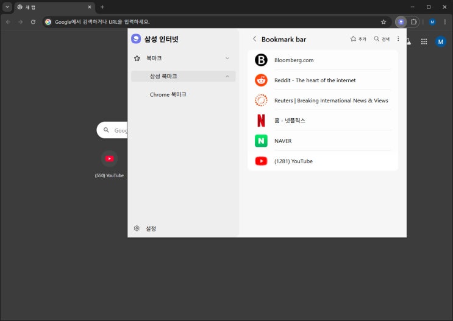The image size is (453, 321).
Task: Collapse the 북마크 section chevron
Action: [x=227, y=58]
